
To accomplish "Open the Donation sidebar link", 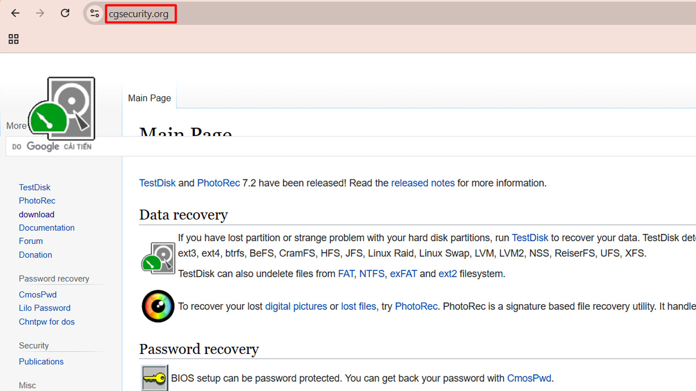I will point(35,255).
